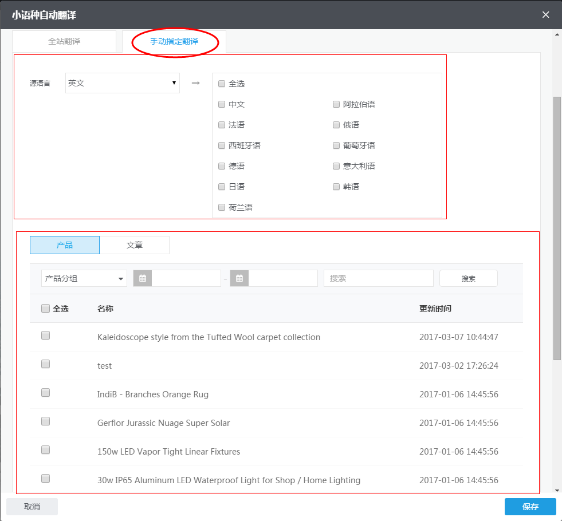The height and width of the screenshot is (521, 562).
Task: Click the end date calendar icon
Action: click(239, 278)
